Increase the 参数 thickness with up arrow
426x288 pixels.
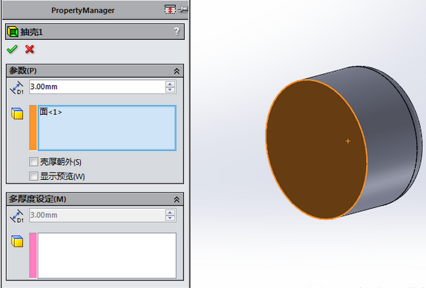point(170,84)
